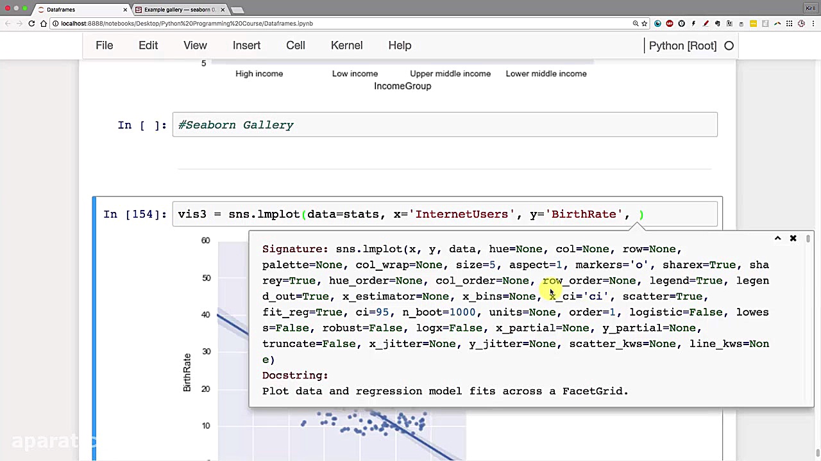Click the lightning bolt extension icon
The width and height of the screenshot is (821, 461).
pyautogui.click(x=693, y=23)
